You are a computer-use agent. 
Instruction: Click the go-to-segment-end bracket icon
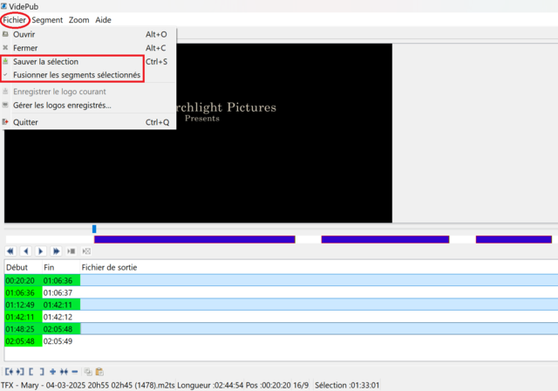click(x=20, y=372)
